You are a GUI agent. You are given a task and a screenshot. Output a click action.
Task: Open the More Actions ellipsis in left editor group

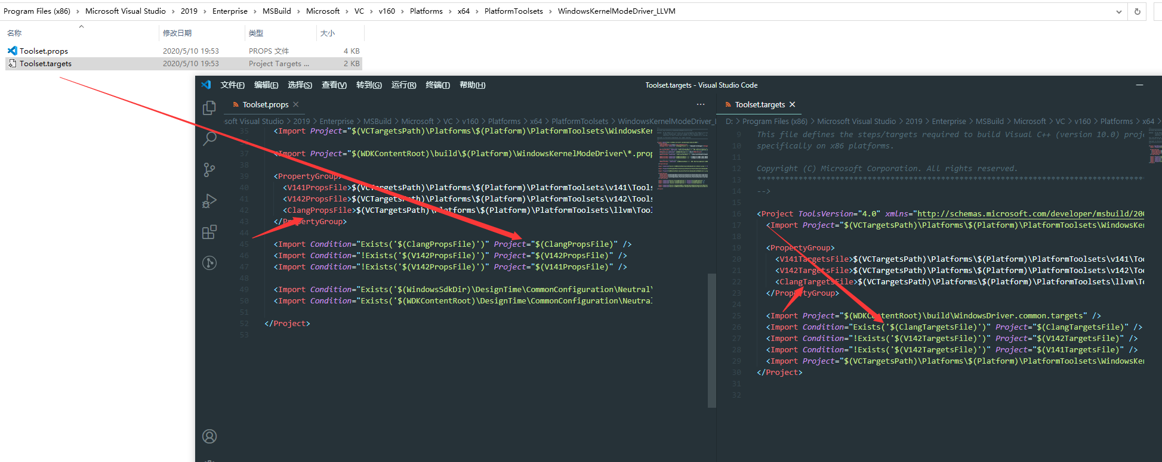701,104
